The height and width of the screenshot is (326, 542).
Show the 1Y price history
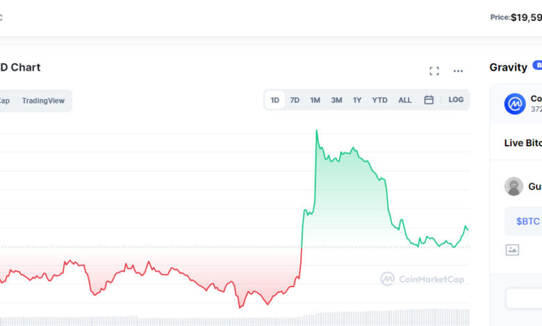[x=357, y=100]
